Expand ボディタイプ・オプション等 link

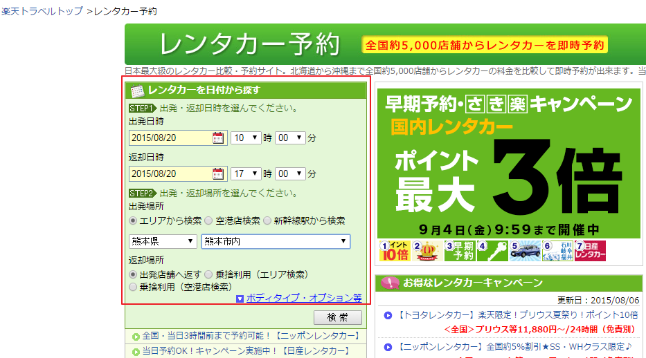[x=304, y=298]
